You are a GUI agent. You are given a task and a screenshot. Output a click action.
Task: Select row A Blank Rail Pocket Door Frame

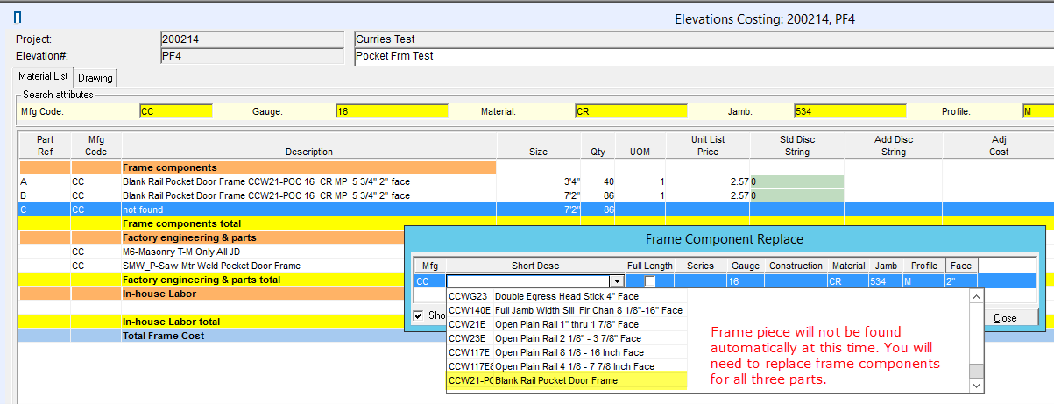307,181
